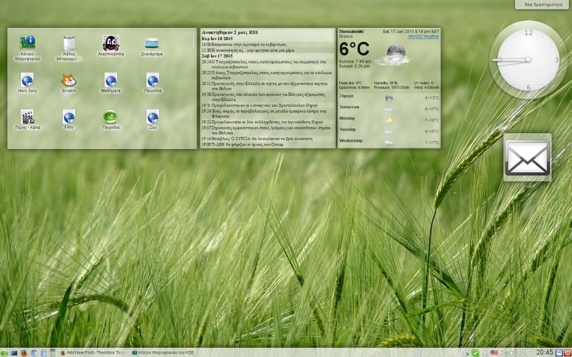Image resolution: width=572 pixels, height=357 pixels.
Task: Open the Σκανέρισμα scanner icon
Action: pyautogui.click(x=152, y=46)
